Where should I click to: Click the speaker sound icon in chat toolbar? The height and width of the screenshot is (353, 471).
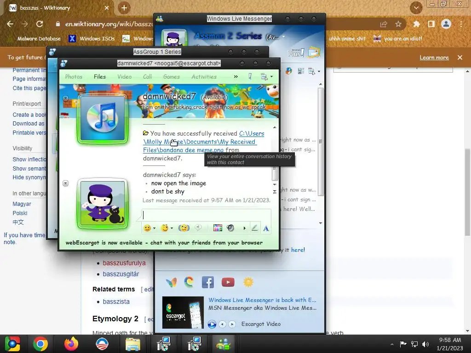tap(230, 228)
